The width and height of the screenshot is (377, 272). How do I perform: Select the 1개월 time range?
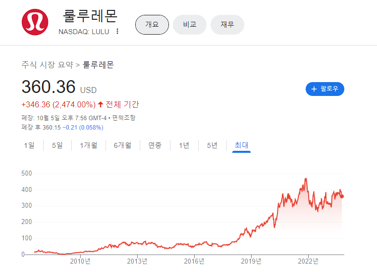click(x=89, y=145)
